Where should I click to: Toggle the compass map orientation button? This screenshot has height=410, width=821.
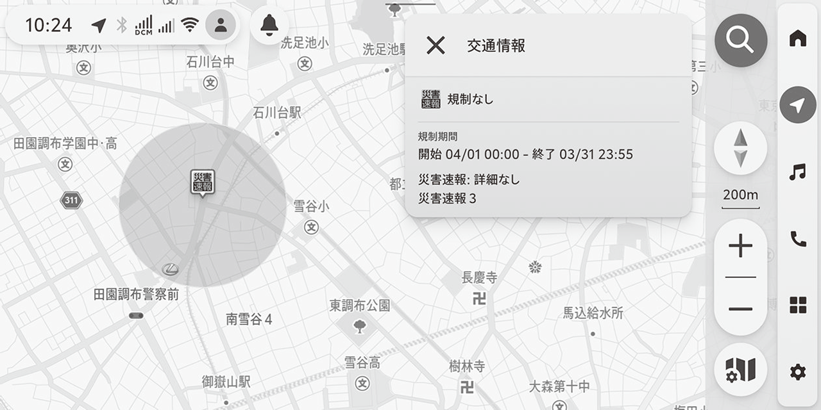(x=740, y=148)
